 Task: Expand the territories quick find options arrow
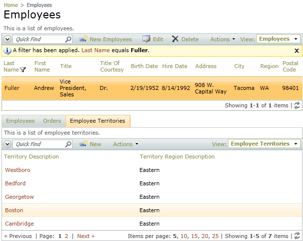pos(7,144)
